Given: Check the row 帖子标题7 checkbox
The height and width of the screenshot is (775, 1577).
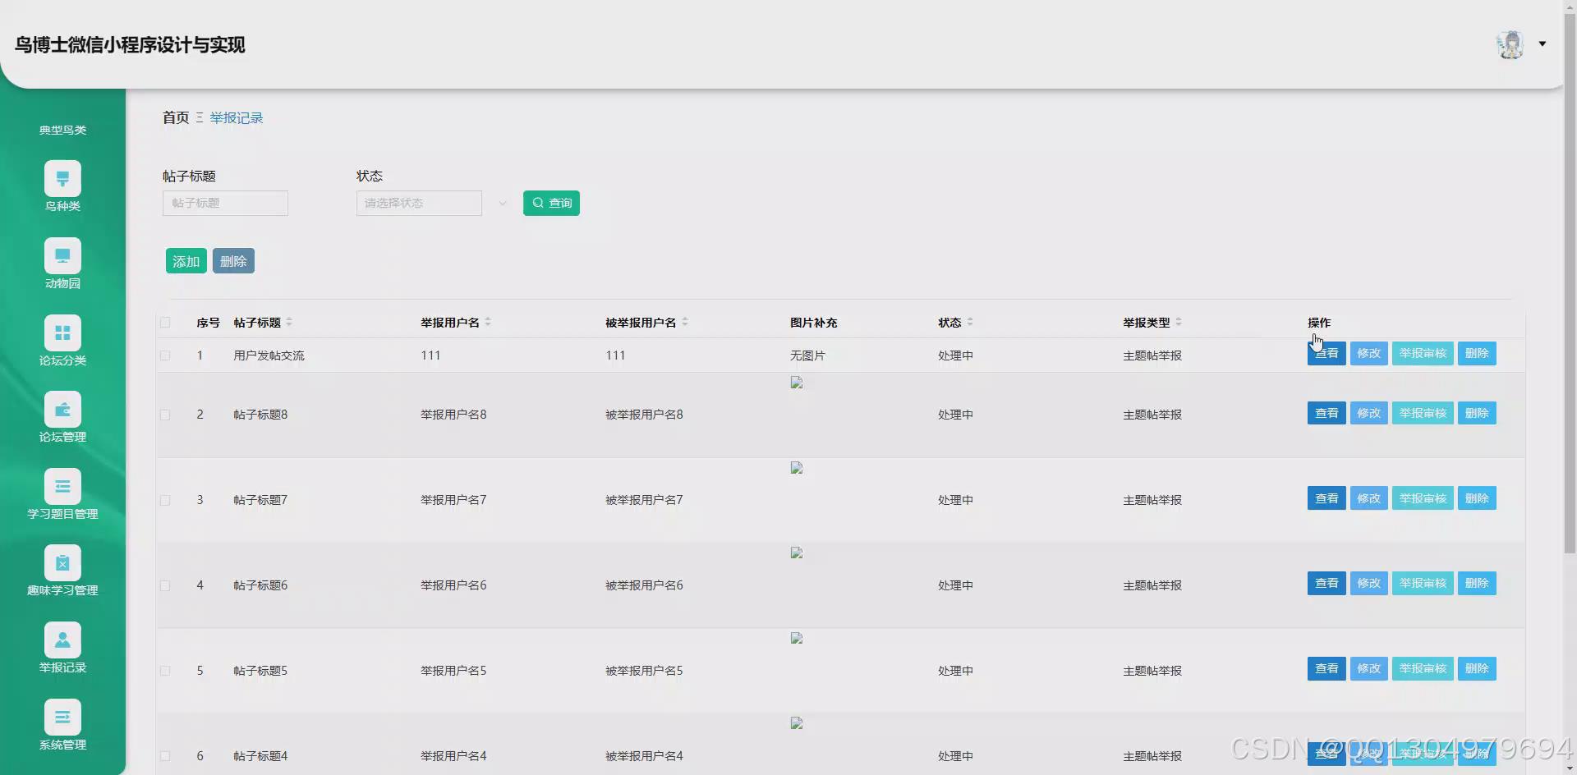Looking at the screenshot, I should pyautogui.click(x=165, y=500).
